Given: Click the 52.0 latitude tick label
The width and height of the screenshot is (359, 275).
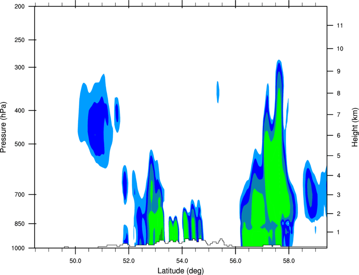Looking at the screenshot, I should click(x=129, y=261).
